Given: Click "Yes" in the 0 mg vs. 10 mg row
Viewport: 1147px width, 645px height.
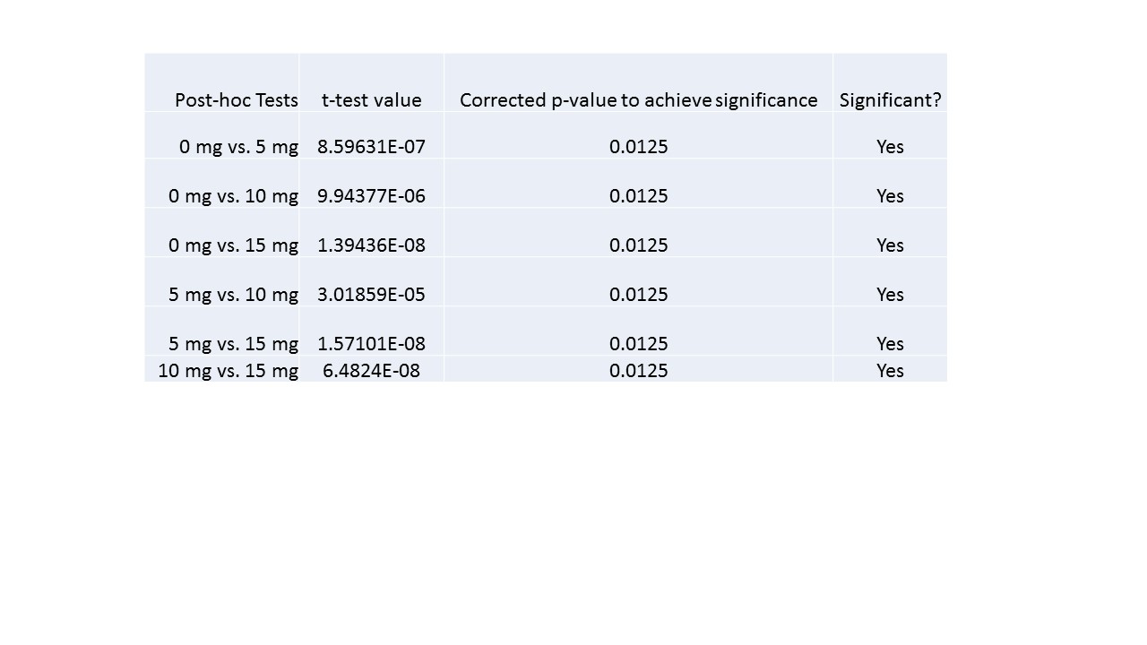Looking at the screenshot, I should [x=890, y=196].
